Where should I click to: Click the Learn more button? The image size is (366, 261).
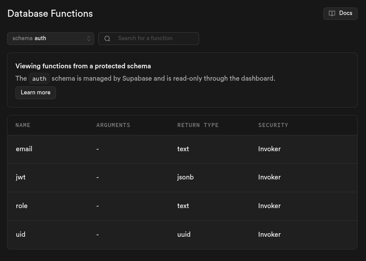click(x=36, y=93)
